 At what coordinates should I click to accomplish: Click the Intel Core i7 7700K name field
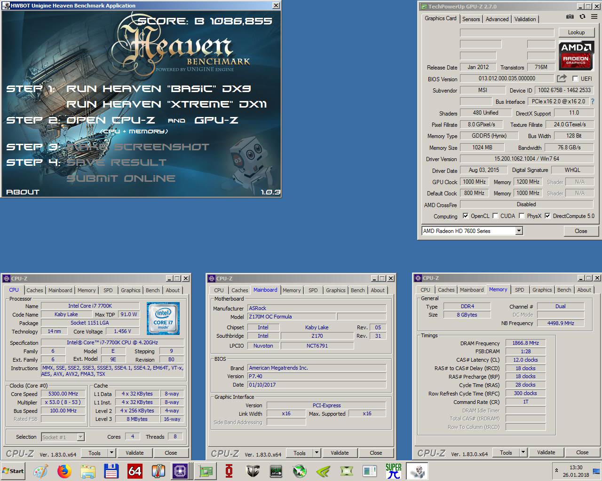coord(90,306)
